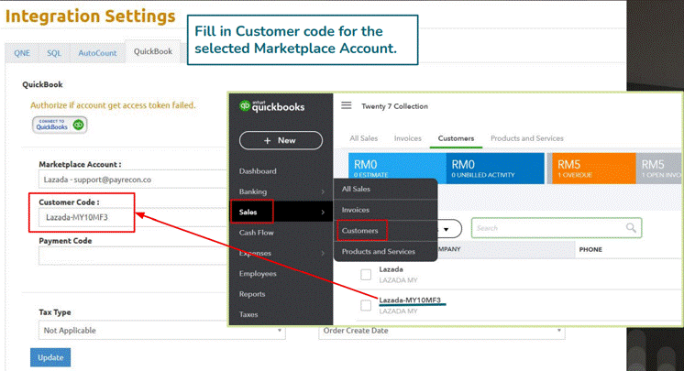Viewport: 684px width, 371px height.
Task: Click the PHONE column header
Action: pos(590,249)
